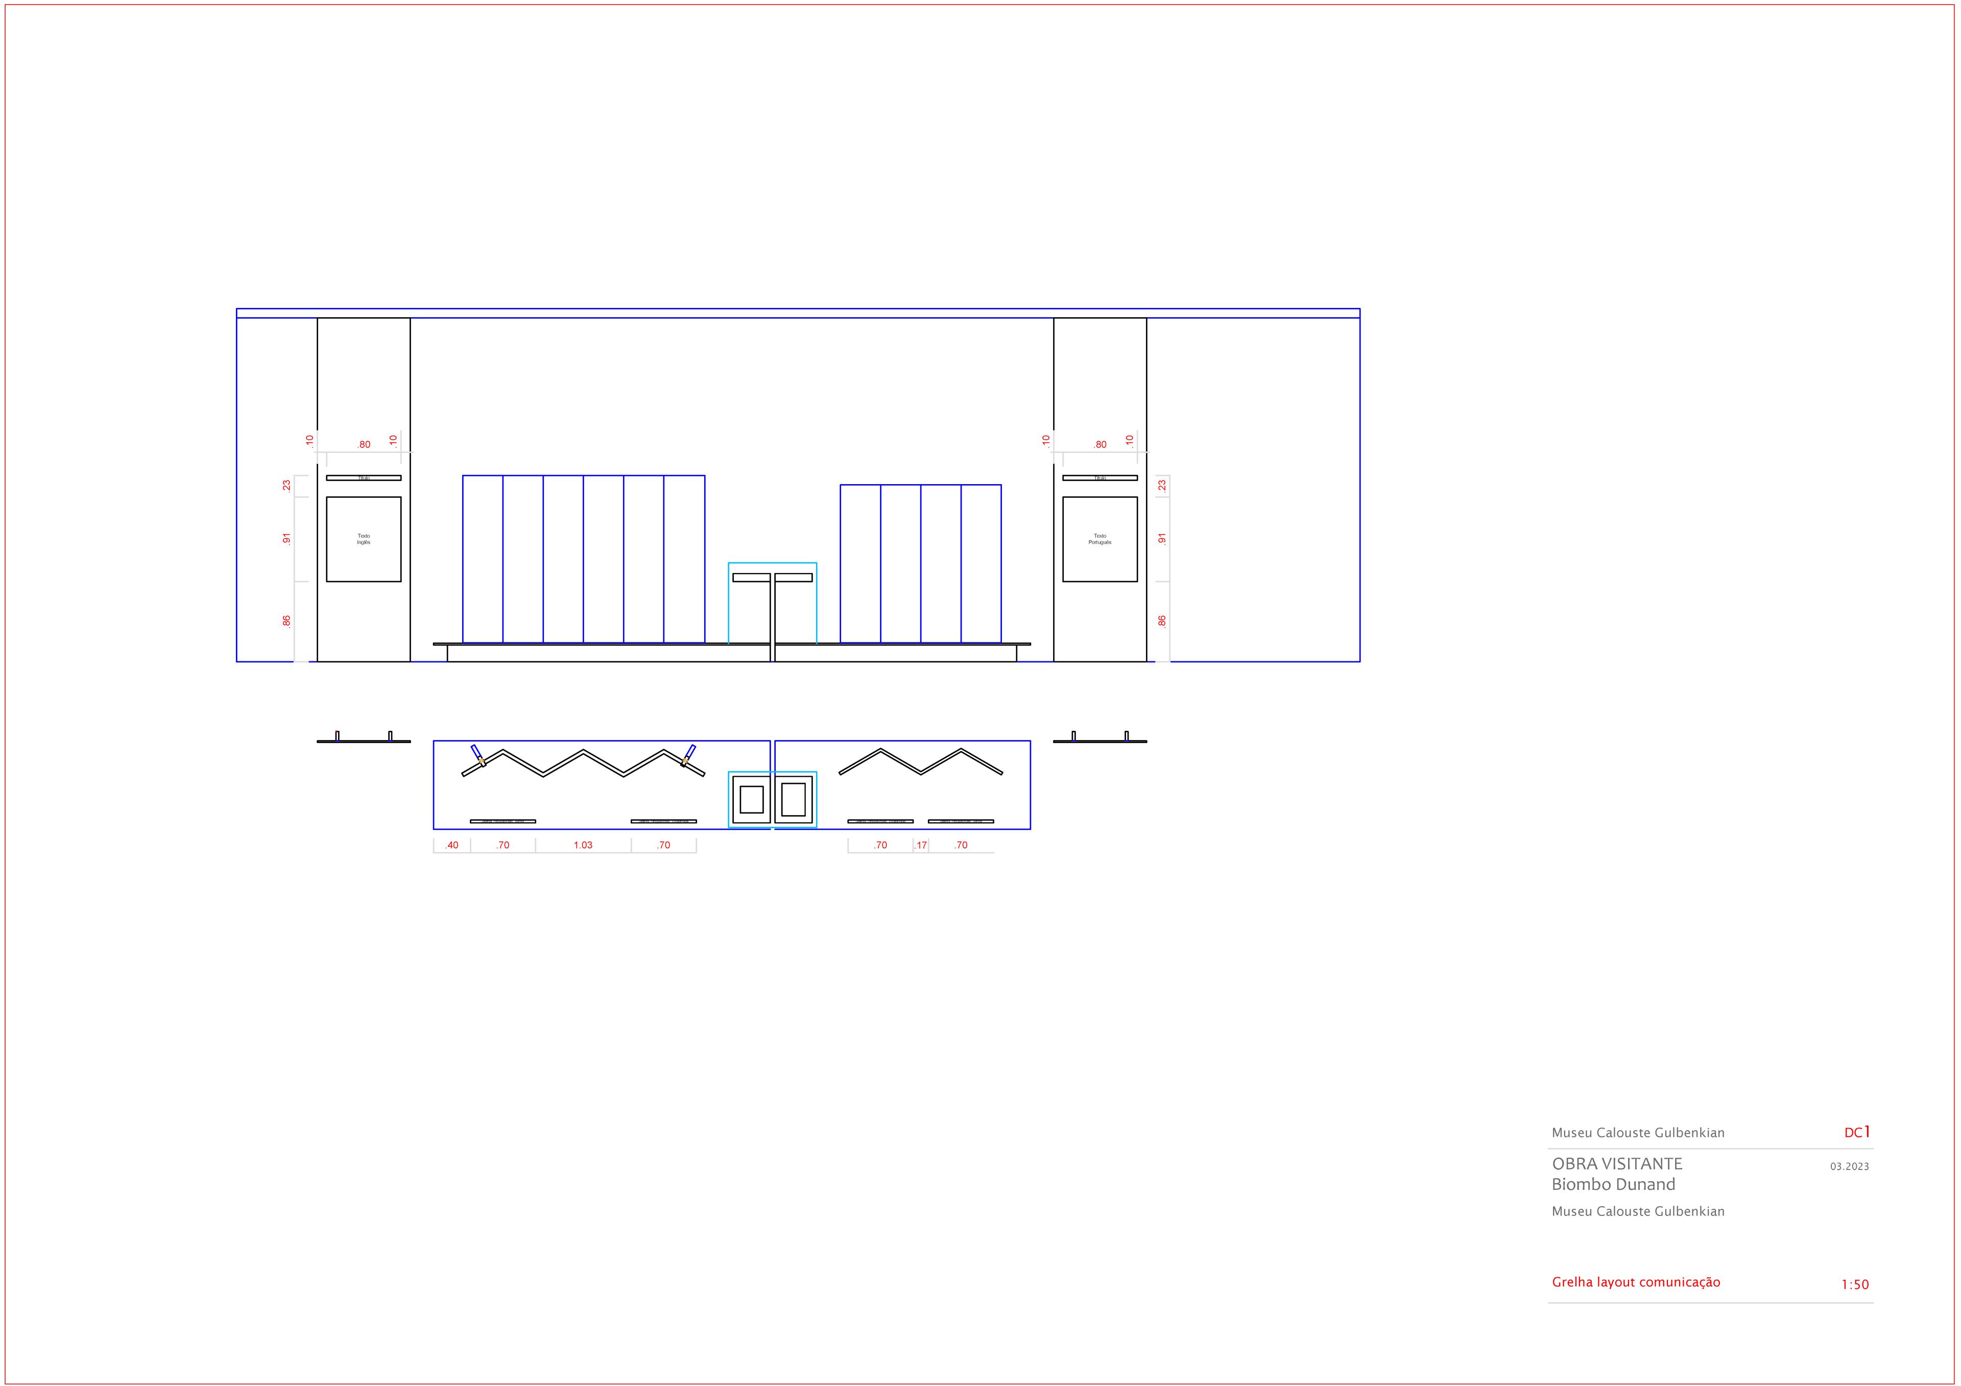Click the Texto Português panel label
Image resolution: width=1961 pixels, height=1386 pixels.
[x=1100, y=539]
